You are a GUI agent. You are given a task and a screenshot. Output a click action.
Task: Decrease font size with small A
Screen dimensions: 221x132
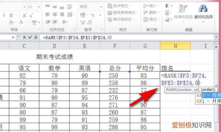31,15
